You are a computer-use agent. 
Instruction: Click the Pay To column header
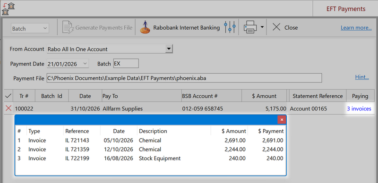141,96
